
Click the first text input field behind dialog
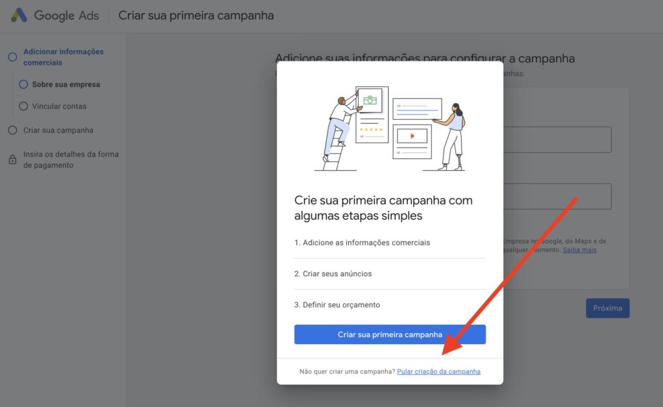pos(557,140)
